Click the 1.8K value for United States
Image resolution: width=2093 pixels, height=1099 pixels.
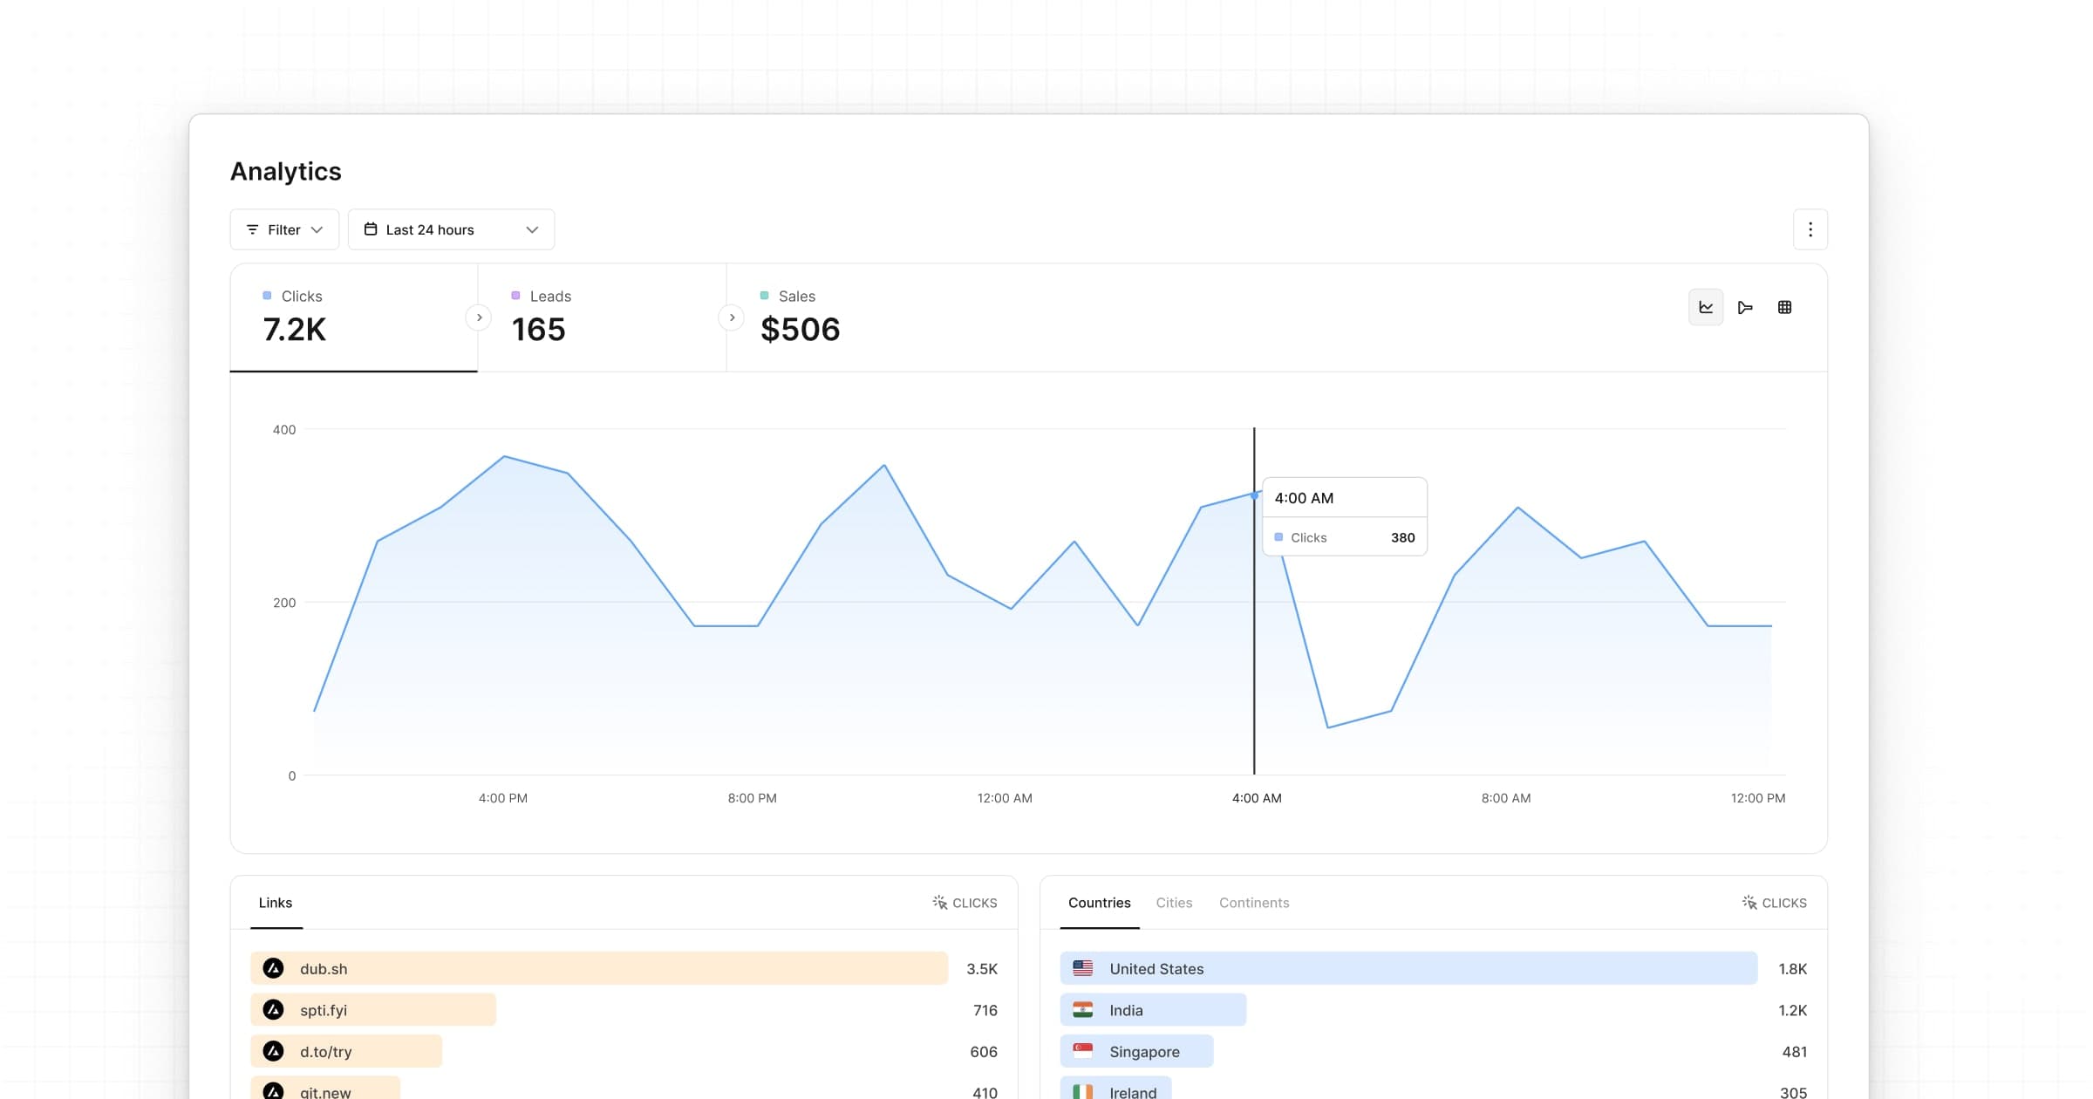(x=1793, y=968)
